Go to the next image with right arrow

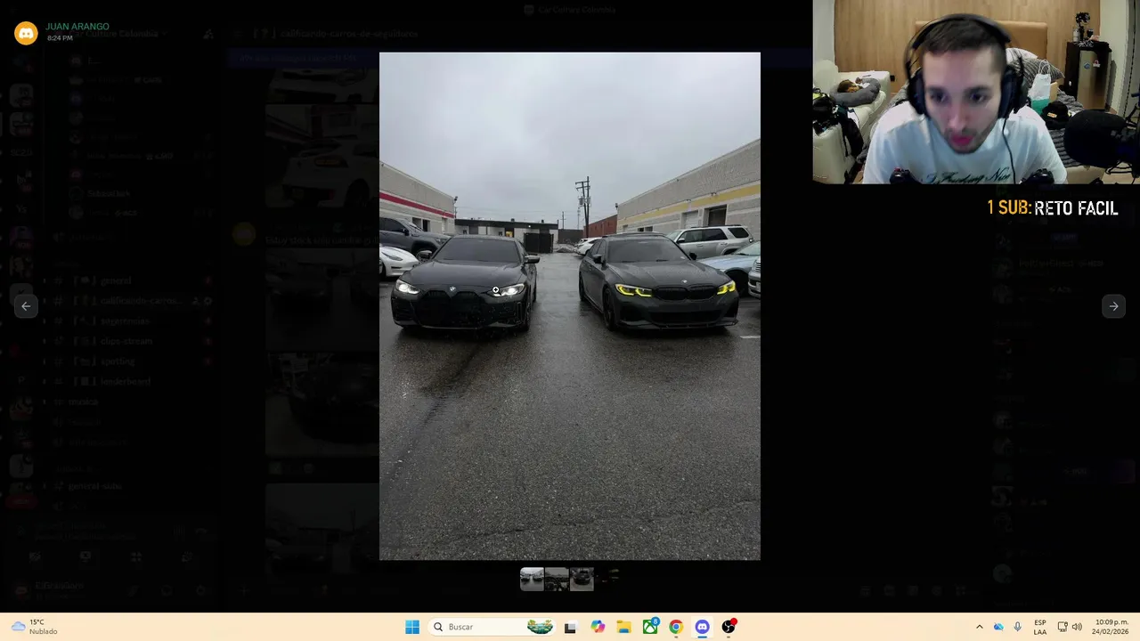point(1113,306)
